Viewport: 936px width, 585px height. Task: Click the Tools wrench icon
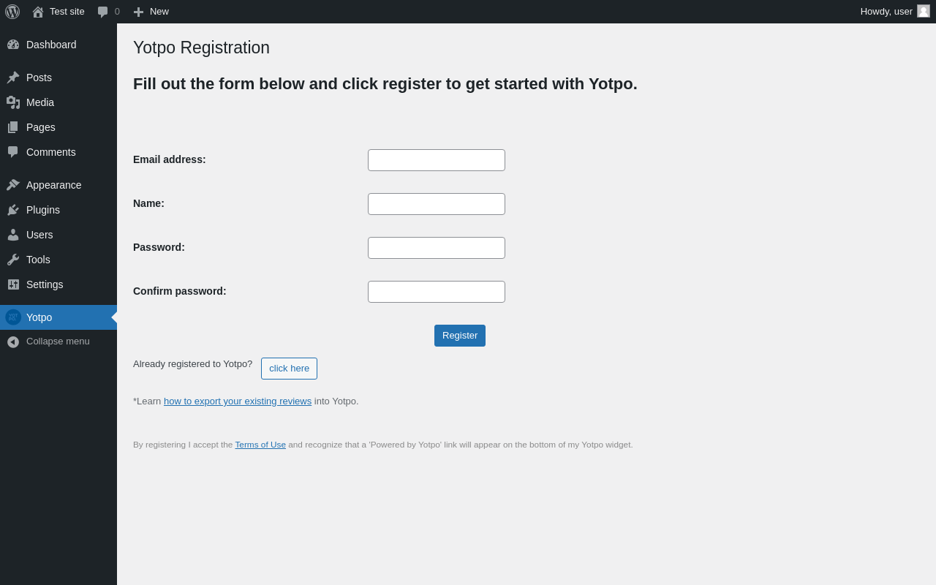pos(13,260)
